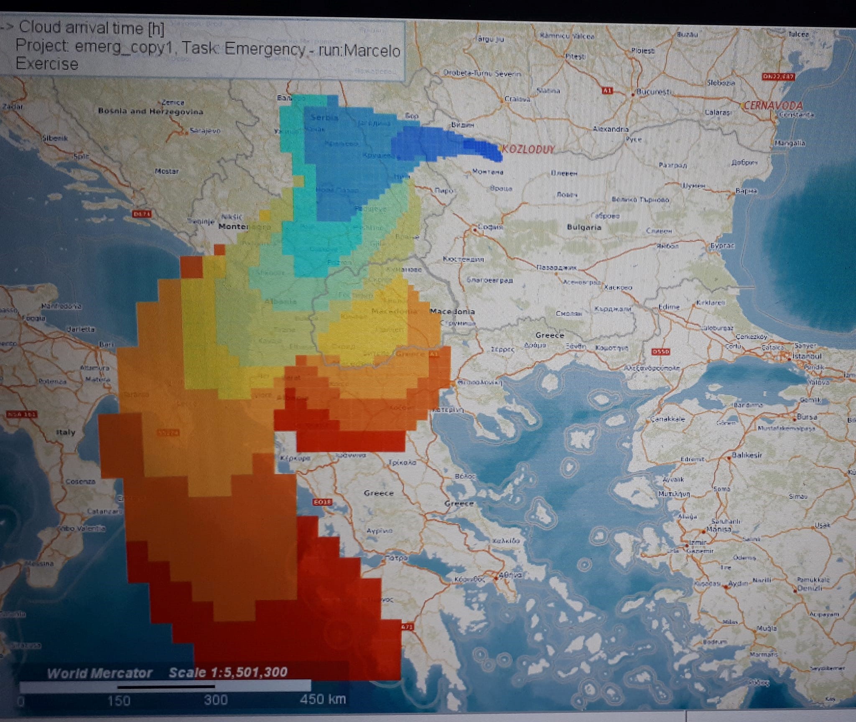The image size is (856, 722).
Task: Click the KOZLODUY yellow site marker
Action: (501, 148)
